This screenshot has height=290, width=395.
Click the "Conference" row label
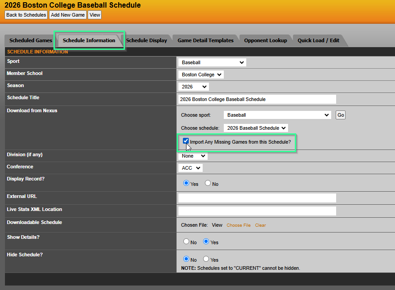coord(20,167)
